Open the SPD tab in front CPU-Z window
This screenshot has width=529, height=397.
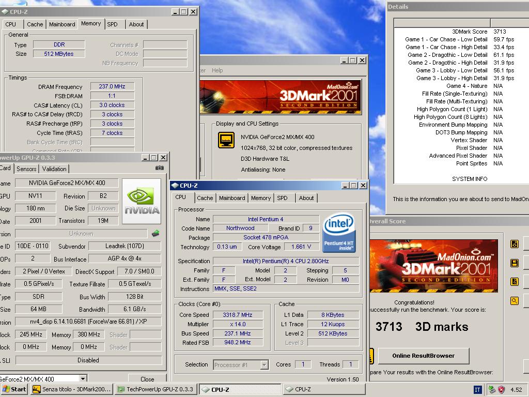click(x=283, y=198)
